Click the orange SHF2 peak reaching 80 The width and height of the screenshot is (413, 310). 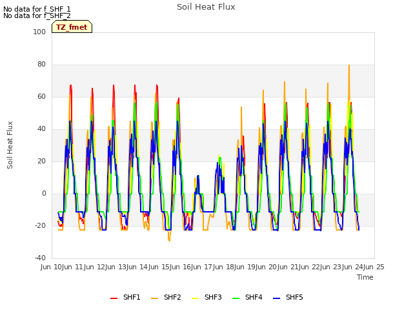coord(349,65)
